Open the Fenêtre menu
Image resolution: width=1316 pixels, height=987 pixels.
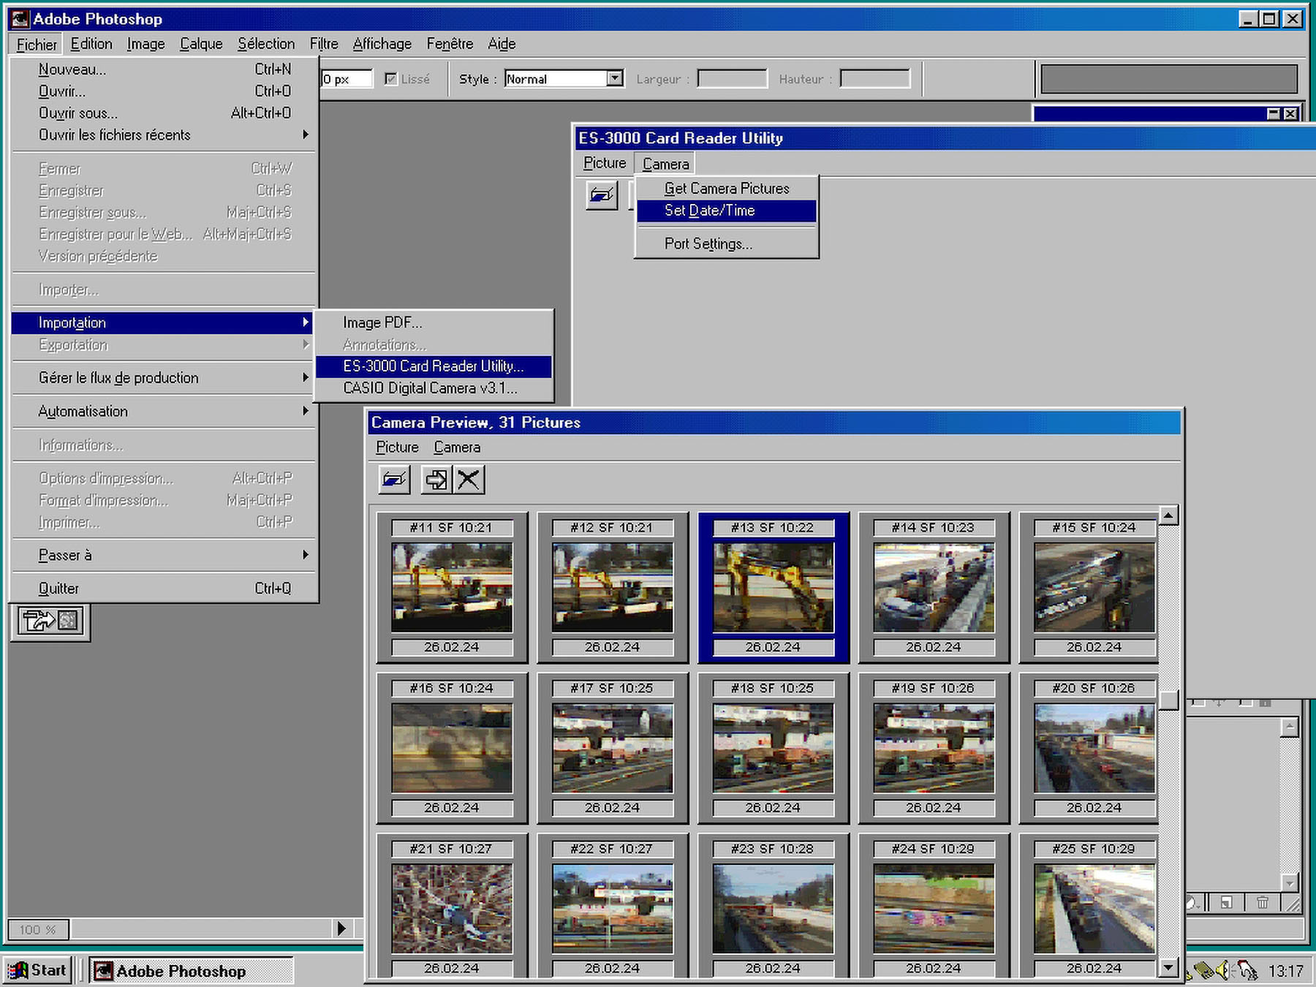click(450, 44)
